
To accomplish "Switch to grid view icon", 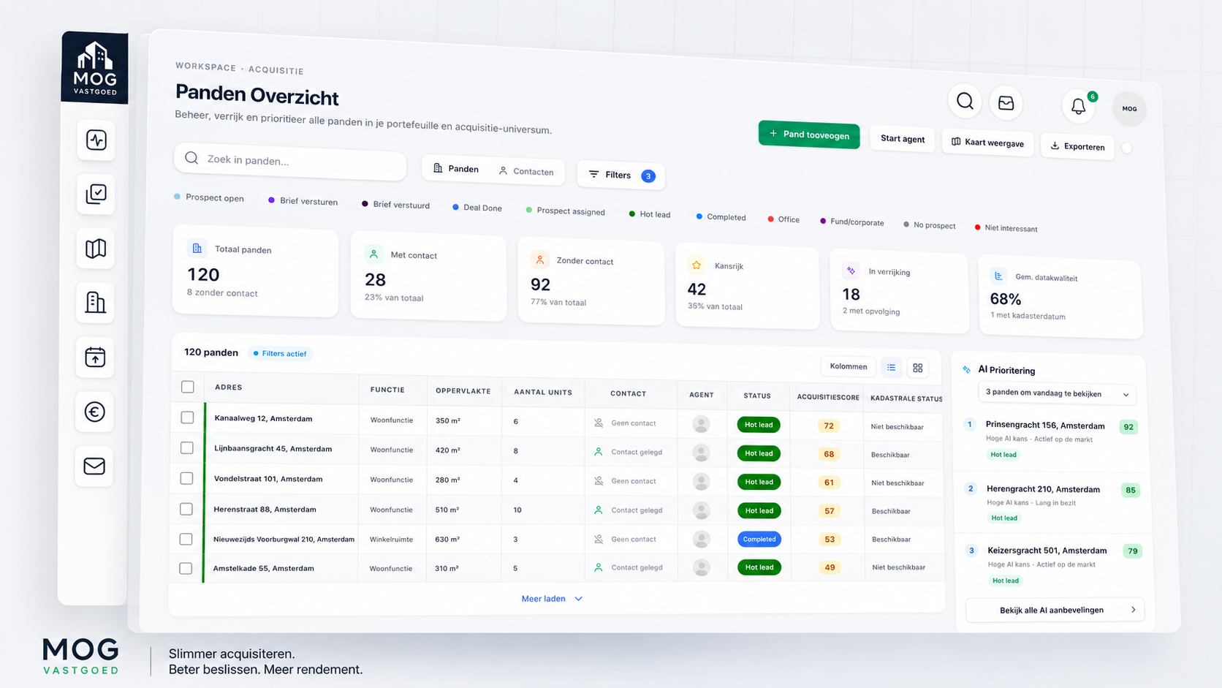I will point(918,368).
